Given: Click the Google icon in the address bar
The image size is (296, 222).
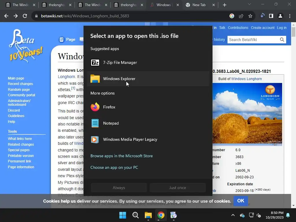Looking at the screenshot, I should [x=232, y=16].
